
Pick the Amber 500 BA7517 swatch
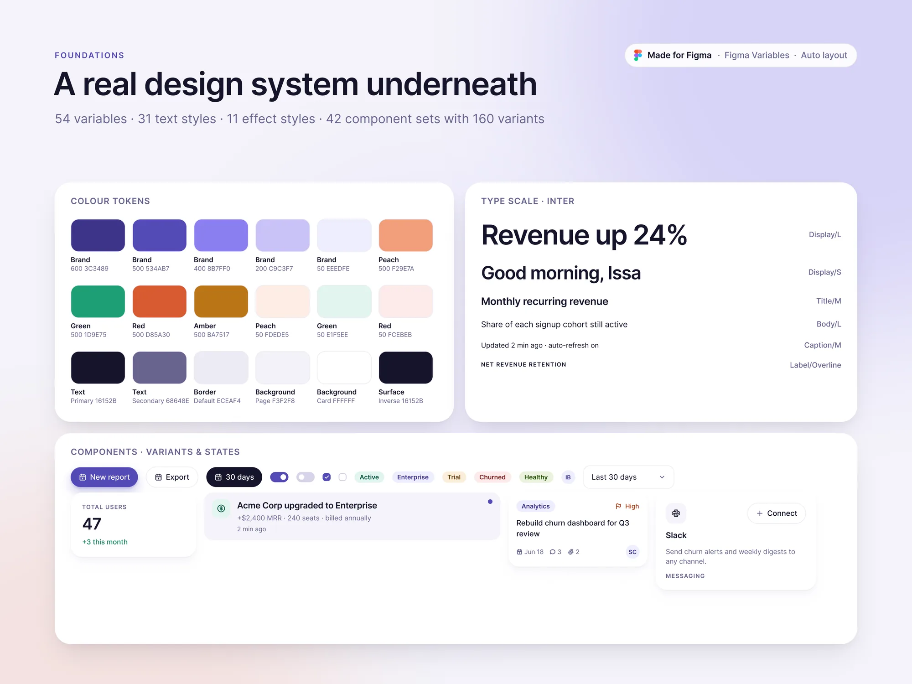click(221, 301)
